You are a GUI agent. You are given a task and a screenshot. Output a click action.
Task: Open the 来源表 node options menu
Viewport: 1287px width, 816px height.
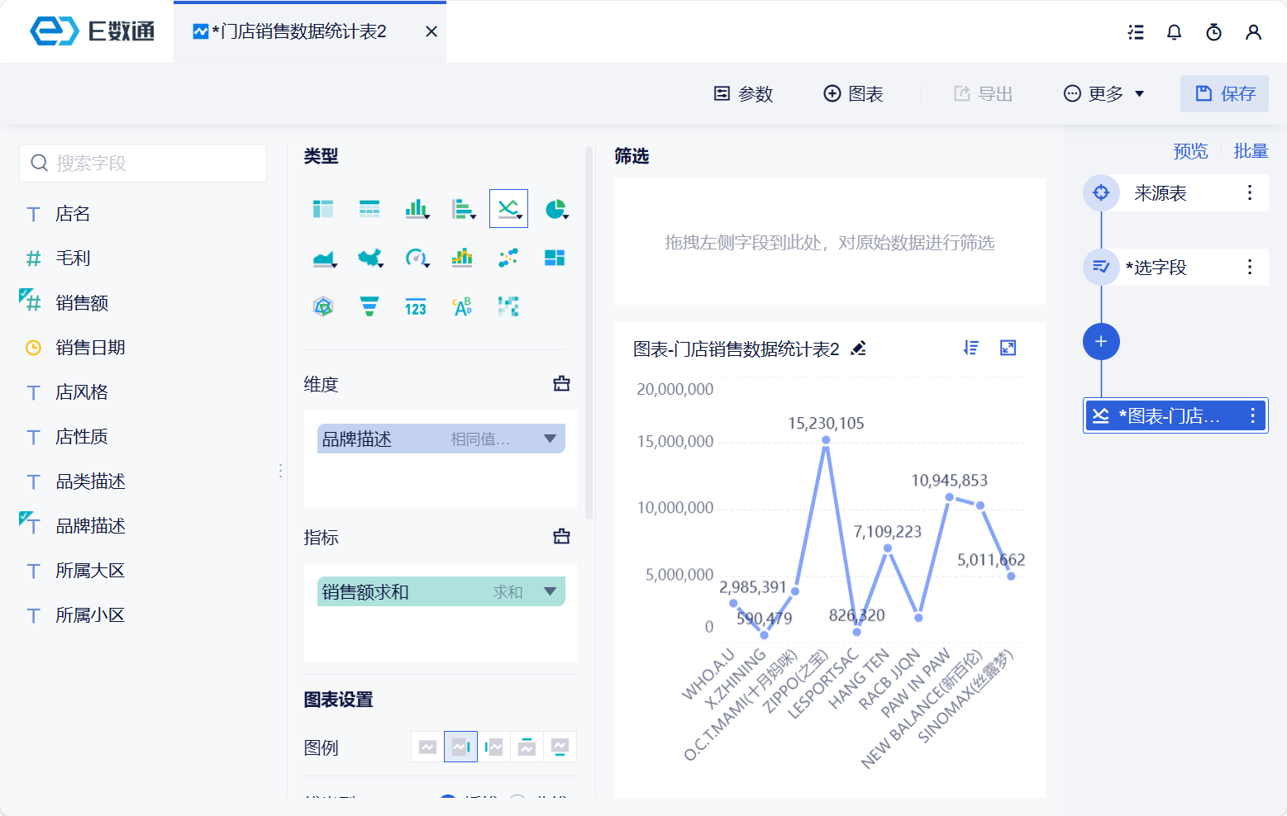[1250, 192]
